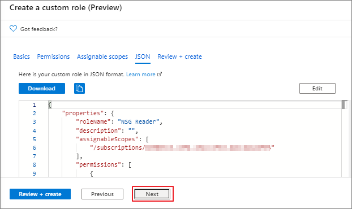Go to the Review + create tab
The image size is (352, 209).
(x=179, y=56)
